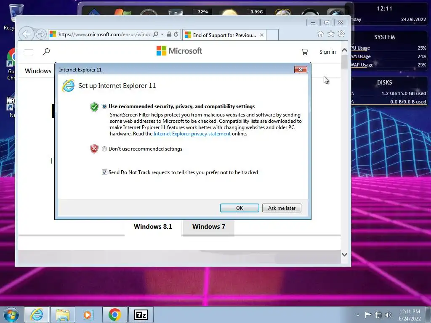The width and height of the screenshot is (431, 323).
Task: Show hidden tray icons arrow
Action: [358, 315]
